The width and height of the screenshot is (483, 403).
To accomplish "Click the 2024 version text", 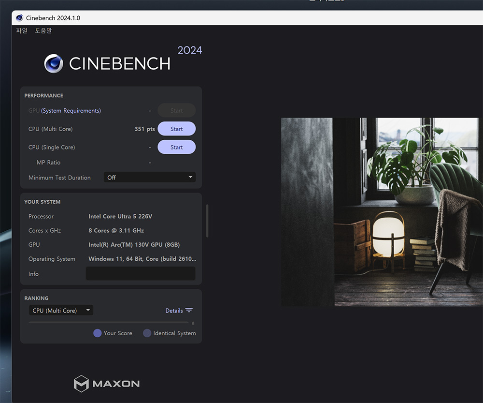I will tap(190, 50).
